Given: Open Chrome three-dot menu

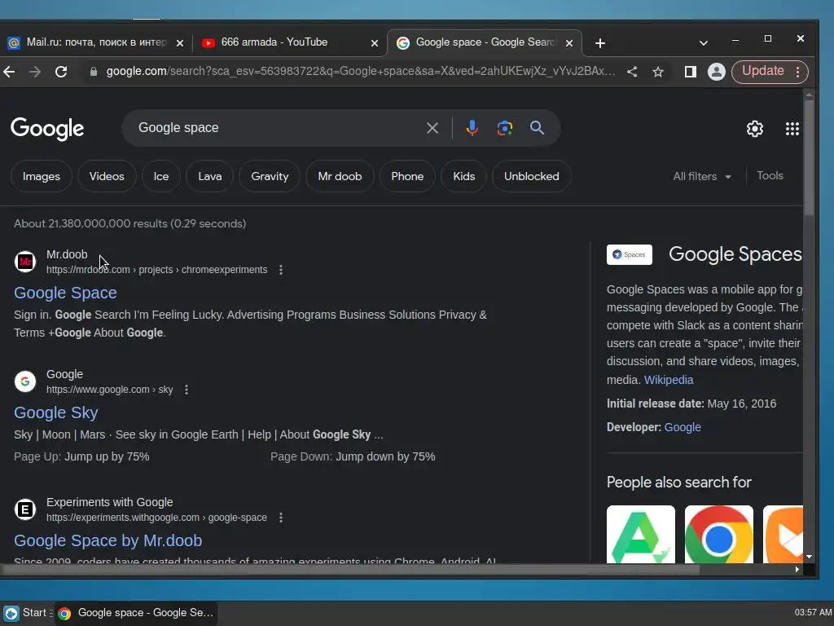Looking at the screenshot, I should [x=797, y=72].
